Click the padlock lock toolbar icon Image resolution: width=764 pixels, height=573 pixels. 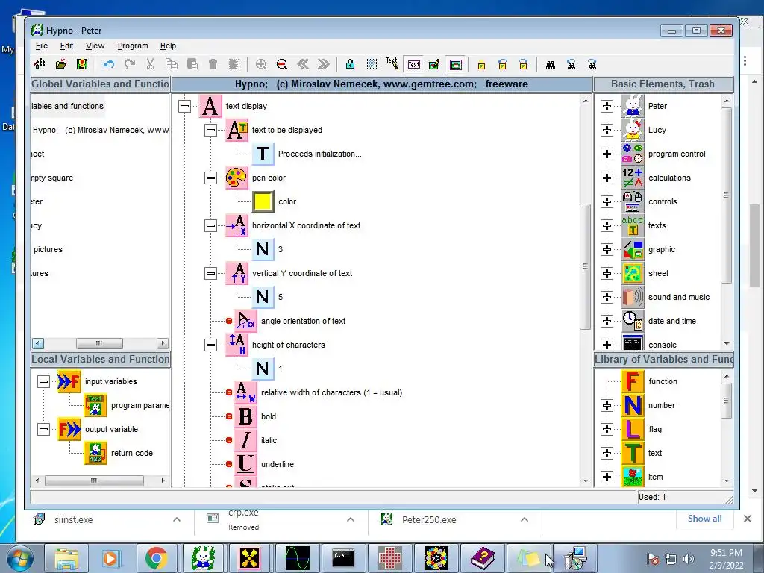click(x=350, y=64)
